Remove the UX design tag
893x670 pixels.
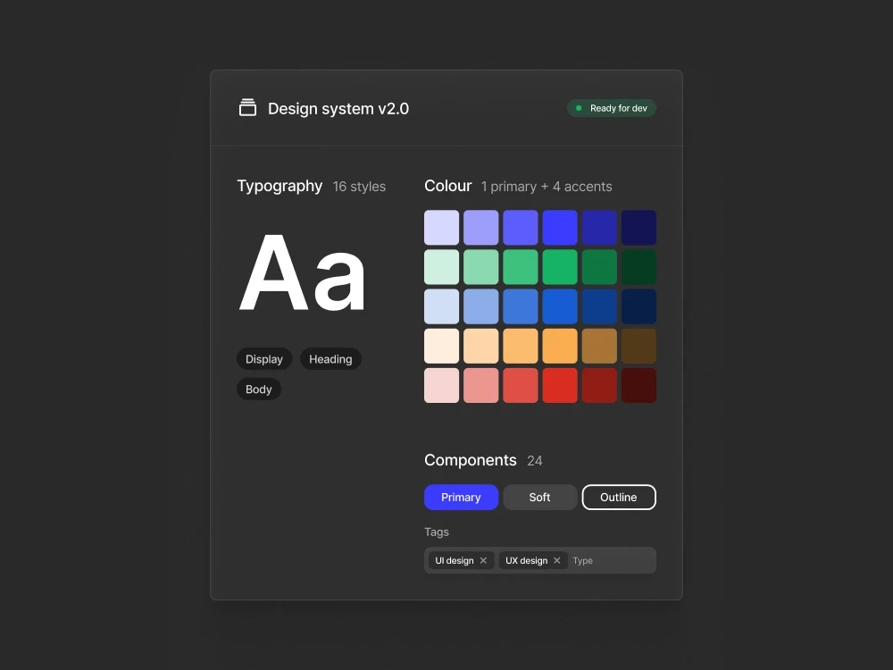pyautogui.click(x=557, y=561)
